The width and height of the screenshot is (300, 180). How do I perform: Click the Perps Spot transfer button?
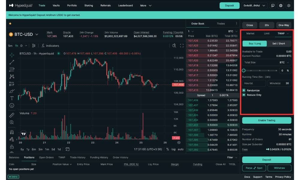[x=254, y=168]
